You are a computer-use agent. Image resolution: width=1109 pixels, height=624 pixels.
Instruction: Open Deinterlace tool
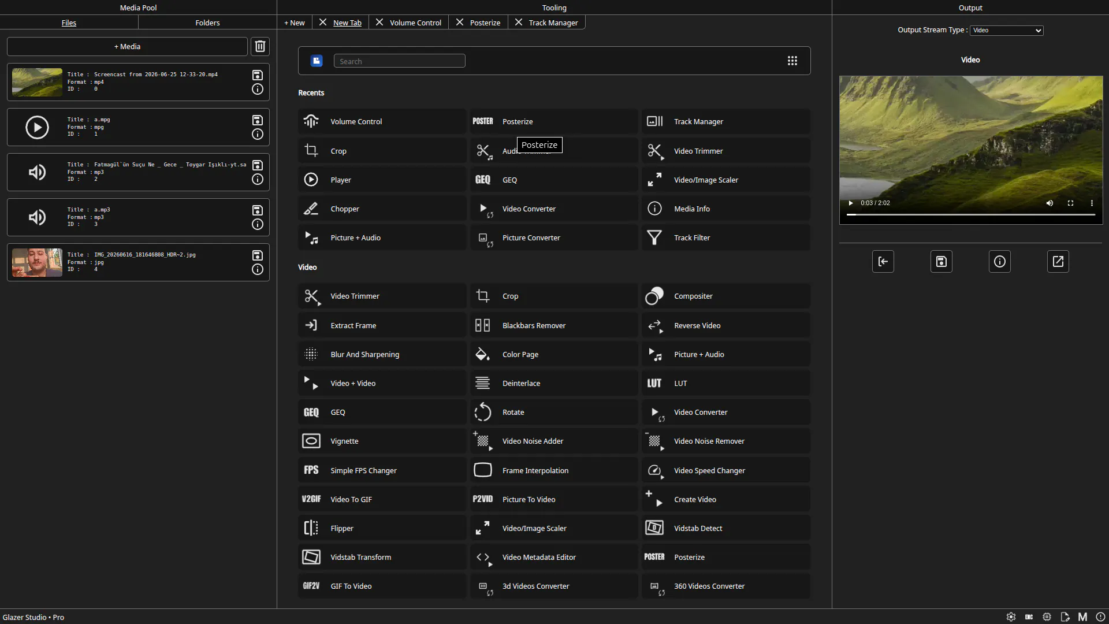pos(554,383)
